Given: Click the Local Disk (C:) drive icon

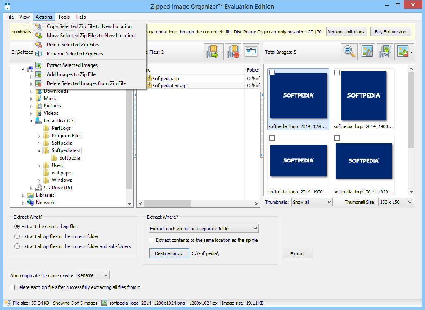Looking at the screenshot, I should pyautogui.click(x=38, y=121).
